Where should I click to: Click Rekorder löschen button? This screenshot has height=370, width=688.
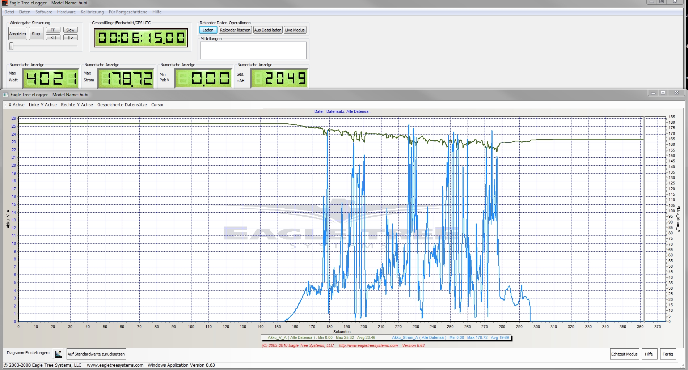coord(235,30)
